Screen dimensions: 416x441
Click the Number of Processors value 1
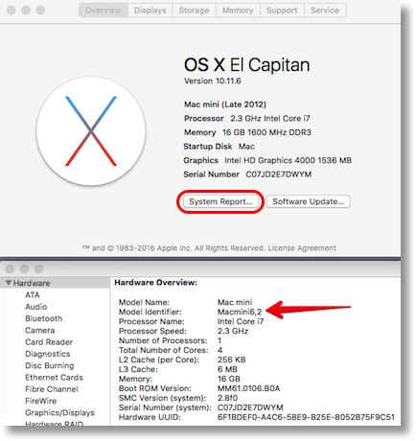click(220, 340)
